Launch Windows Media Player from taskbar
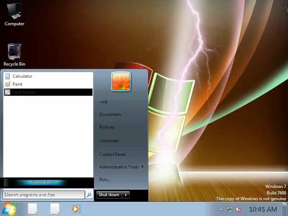Image resolution: width=288 pixels, height=216 pixels. [x=76, y=209]
